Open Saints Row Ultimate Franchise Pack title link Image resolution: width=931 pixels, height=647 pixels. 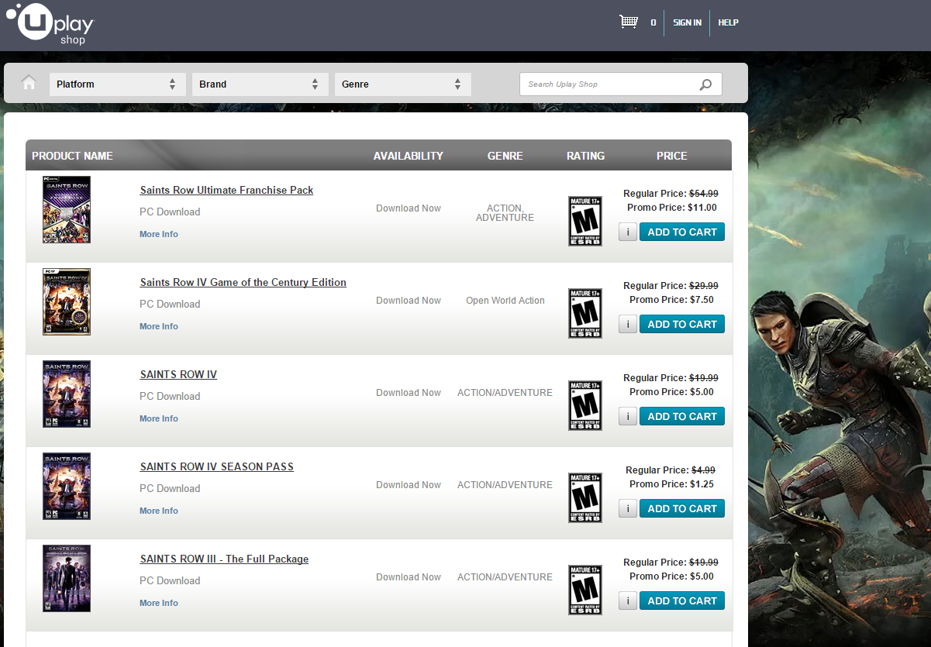tap(226, 191)
